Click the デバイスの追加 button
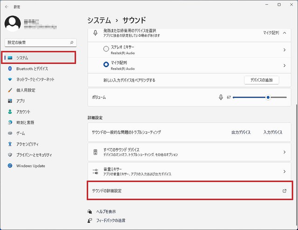The image size is (298, 230). (261, 80)
